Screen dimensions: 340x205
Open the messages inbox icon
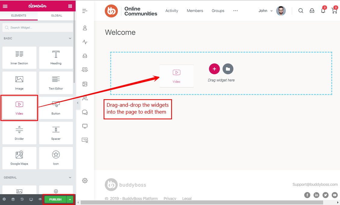(312, 11)
